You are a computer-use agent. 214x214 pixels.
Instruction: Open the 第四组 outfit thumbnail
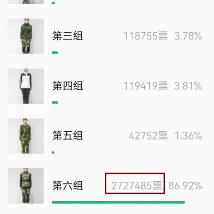coord(26,86)
